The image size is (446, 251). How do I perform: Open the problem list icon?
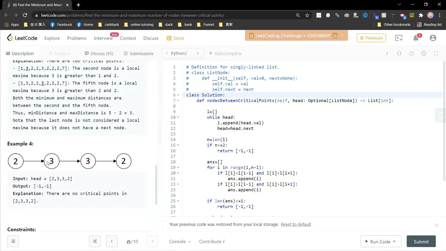13,241
